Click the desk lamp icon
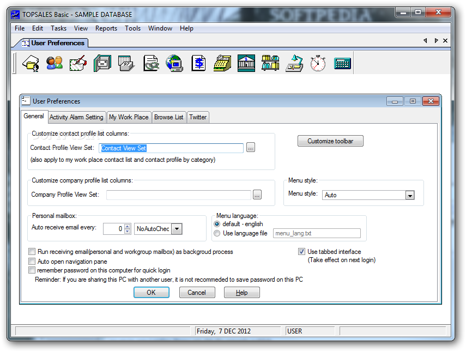Viewport: 466px width, 352px height. [x=294, y=63]
